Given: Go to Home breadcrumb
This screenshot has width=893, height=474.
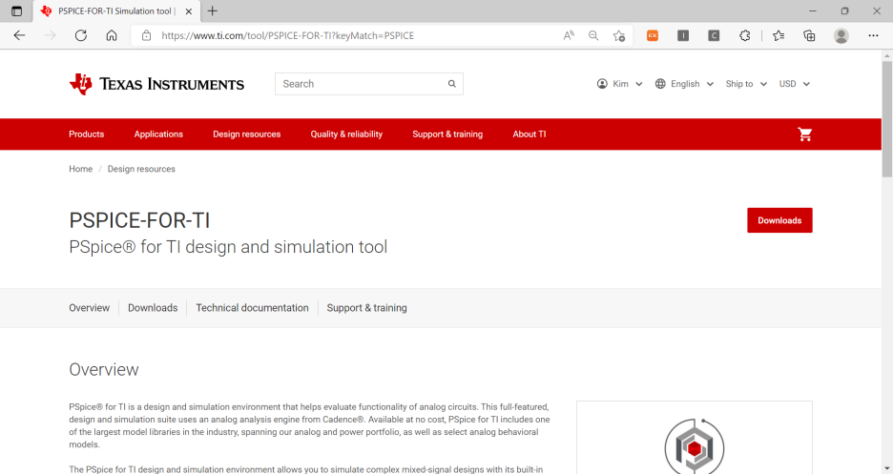Looking at the screenshot, I should pos(80,169).
